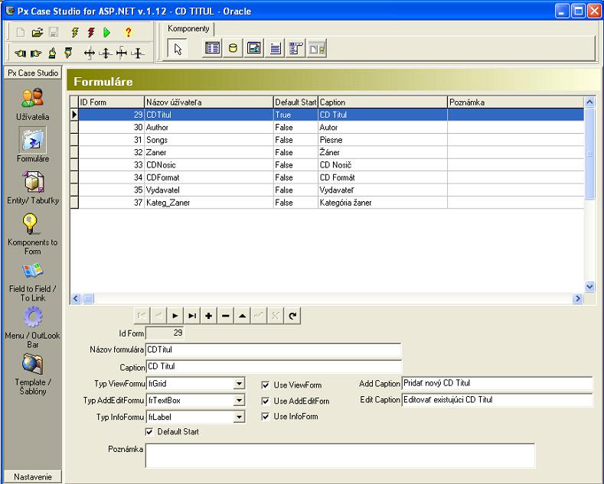Image resolution: width=604 pixels, height=484 pixels.
Task: Select the last panel component icon
Action: [x=317, y=48]
